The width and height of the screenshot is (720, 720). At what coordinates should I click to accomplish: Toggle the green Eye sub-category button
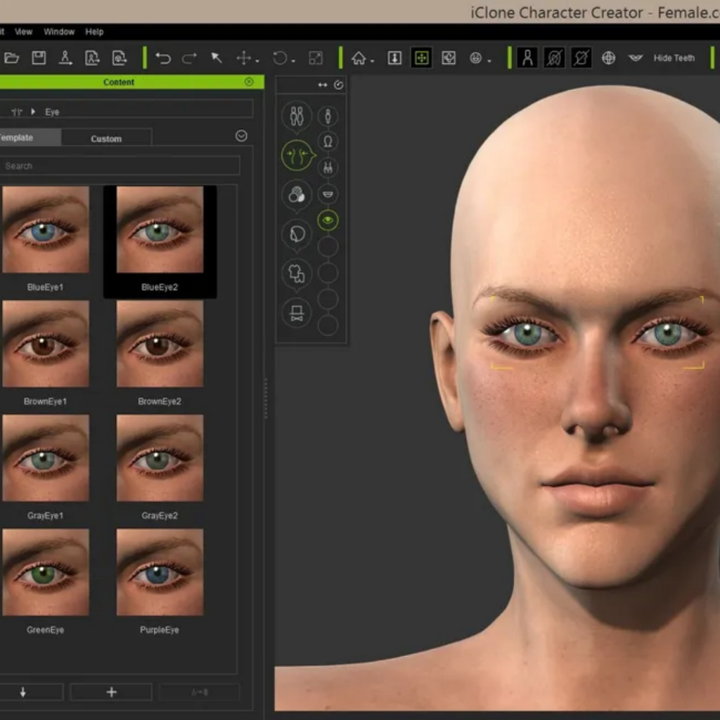pyautogui.click(x=328, y=221)
